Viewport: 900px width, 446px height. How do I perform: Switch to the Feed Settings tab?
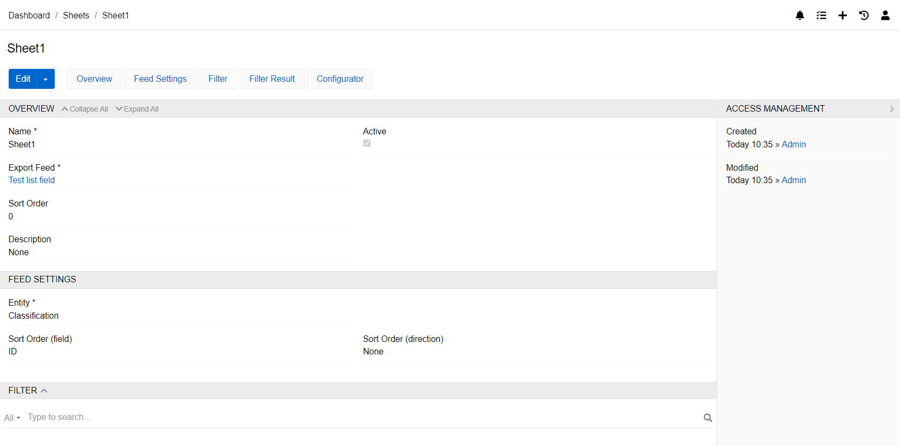pos(160,79)
